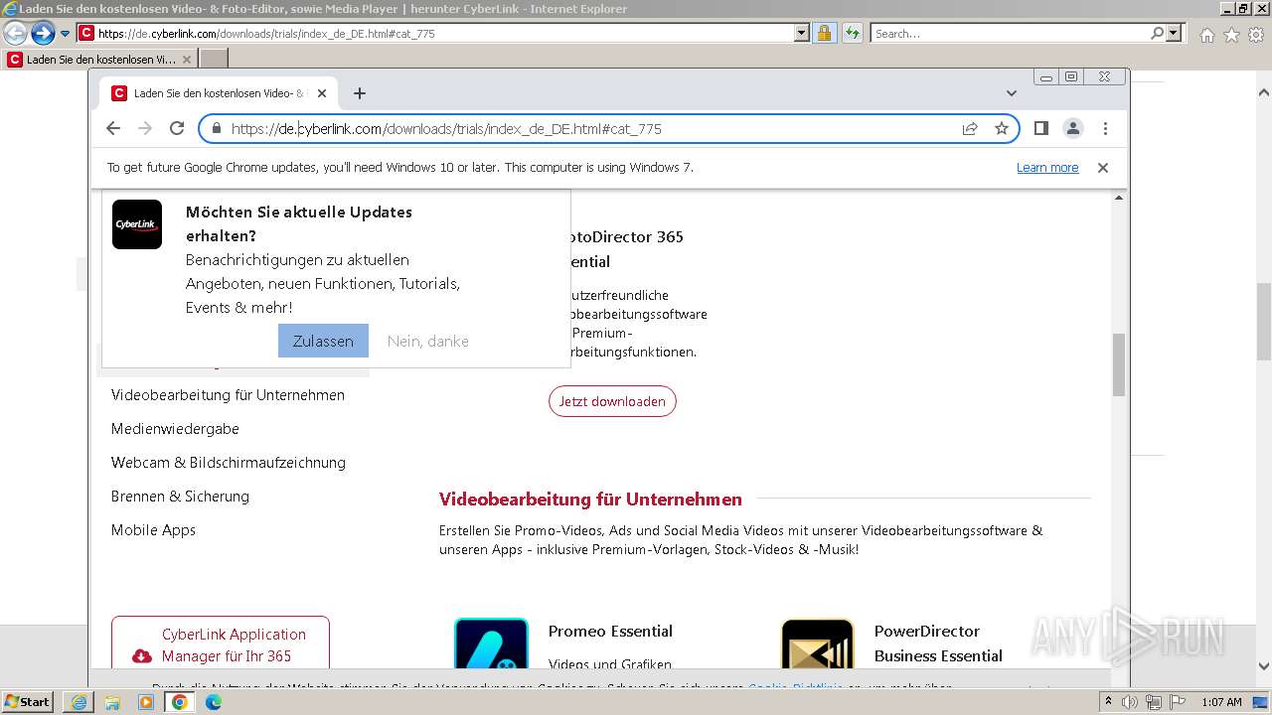Open Microsoft Edge from taskbar
The width and height of the screenshot is (1272, 715).
click(214, 702)
